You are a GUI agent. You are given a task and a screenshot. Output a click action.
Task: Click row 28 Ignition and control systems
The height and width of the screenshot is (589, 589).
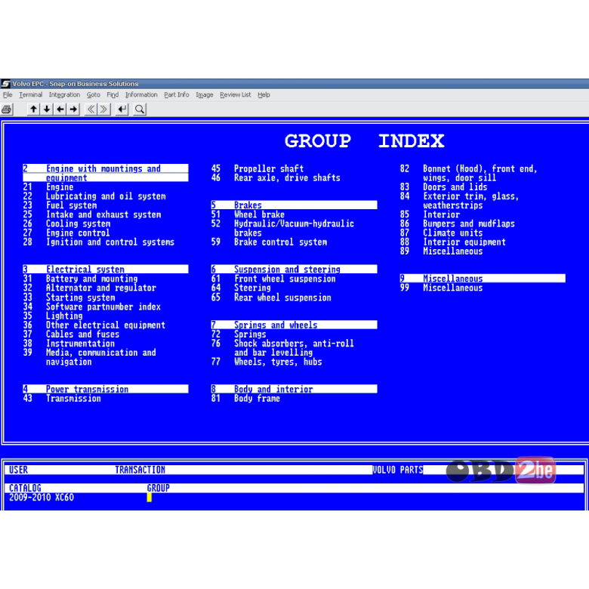[99, 242]
